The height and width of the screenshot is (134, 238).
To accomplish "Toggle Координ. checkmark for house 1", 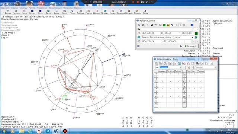I will click(162, 74).
